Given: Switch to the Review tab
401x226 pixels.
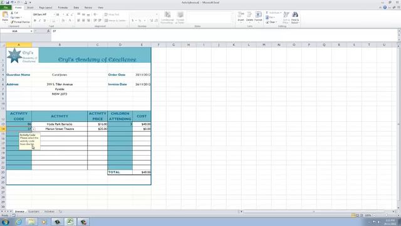Looking at the screenshot, I should click(88, 8).
